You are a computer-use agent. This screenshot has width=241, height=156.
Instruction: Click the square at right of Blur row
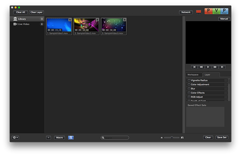tap(226, 89)
